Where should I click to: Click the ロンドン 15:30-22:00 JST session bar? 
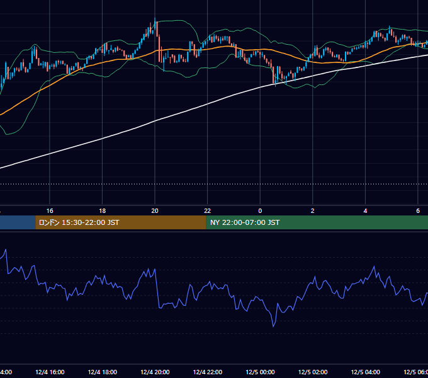click(121, 222)
